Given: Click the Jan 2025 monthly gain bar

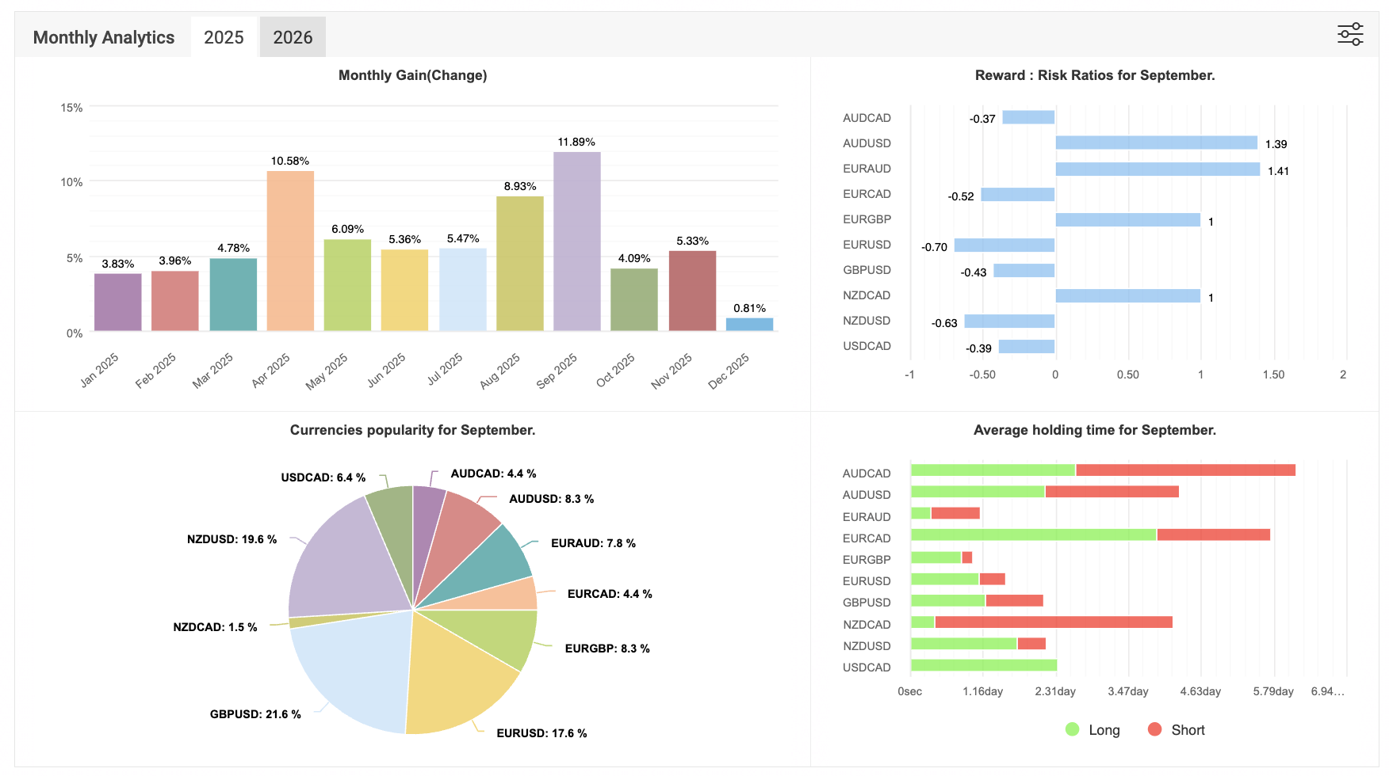Looking at the screenshot, I should (118, 302).
